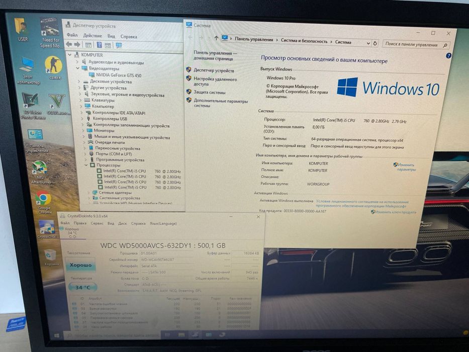Click the blue Help icon in Device Manager
The height and width of the screenshot is (352, 469).
point(100,45)
